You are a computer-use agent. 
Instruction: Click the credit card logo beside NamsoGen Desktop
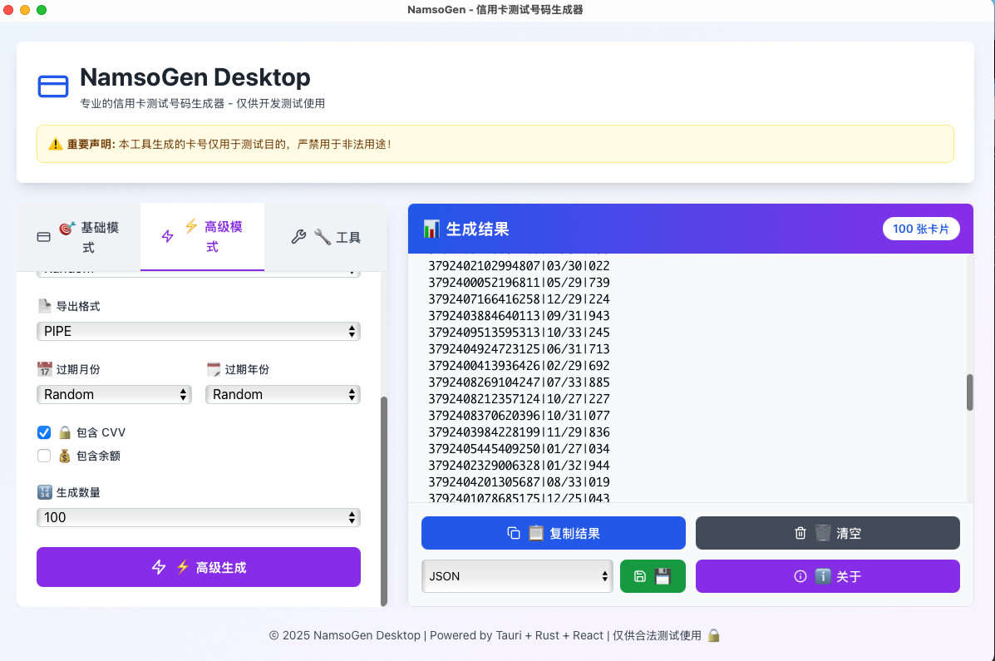click(53, 86)
